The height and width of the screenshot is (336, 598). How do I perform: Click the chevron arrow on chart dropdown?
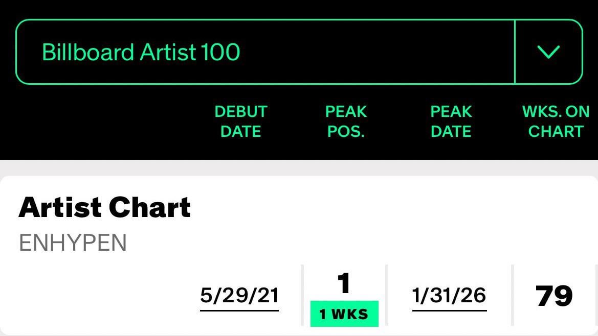point(549,51)
